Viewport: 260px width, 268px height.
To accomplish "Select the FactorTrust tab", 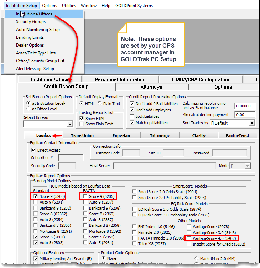I will tap(238, 136).
